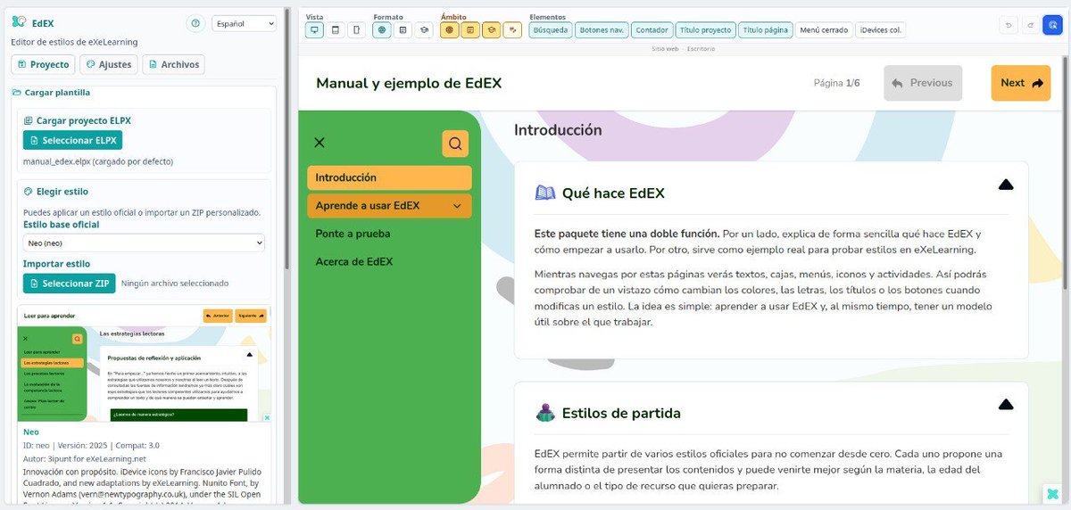Image resolution: width=1071 pixels, height=510 pixels.
Task: Click the Previous page button
Action: (x=923, y=83)
